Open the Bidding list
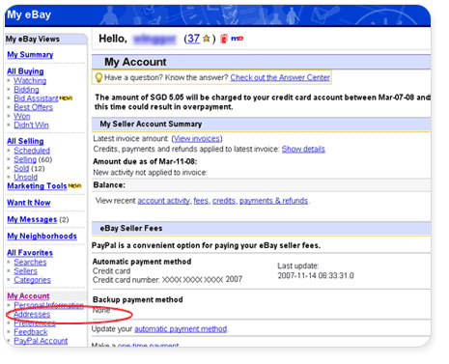Screen dimensions: 449x364 pyautogui.click(x=26, y=90)
